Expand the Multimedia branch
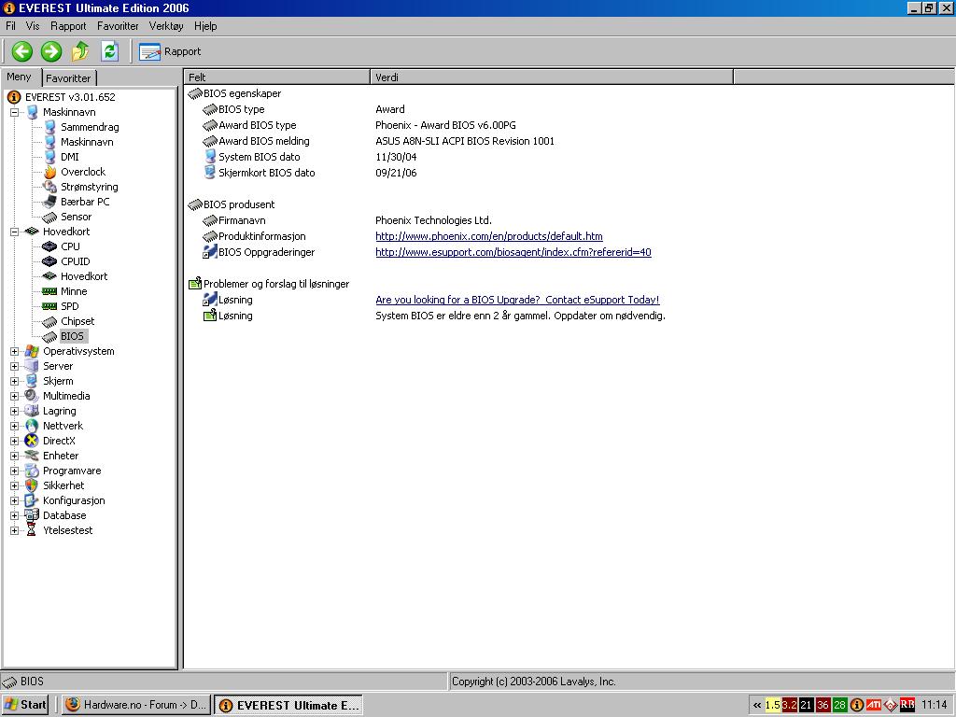The height and width of the screenshot is (717, 956). pyautogui.click(x=15, y=396)
